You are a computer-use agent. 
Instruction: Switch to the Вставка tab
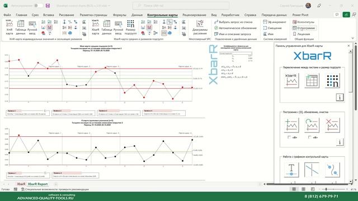coord(49,15)
